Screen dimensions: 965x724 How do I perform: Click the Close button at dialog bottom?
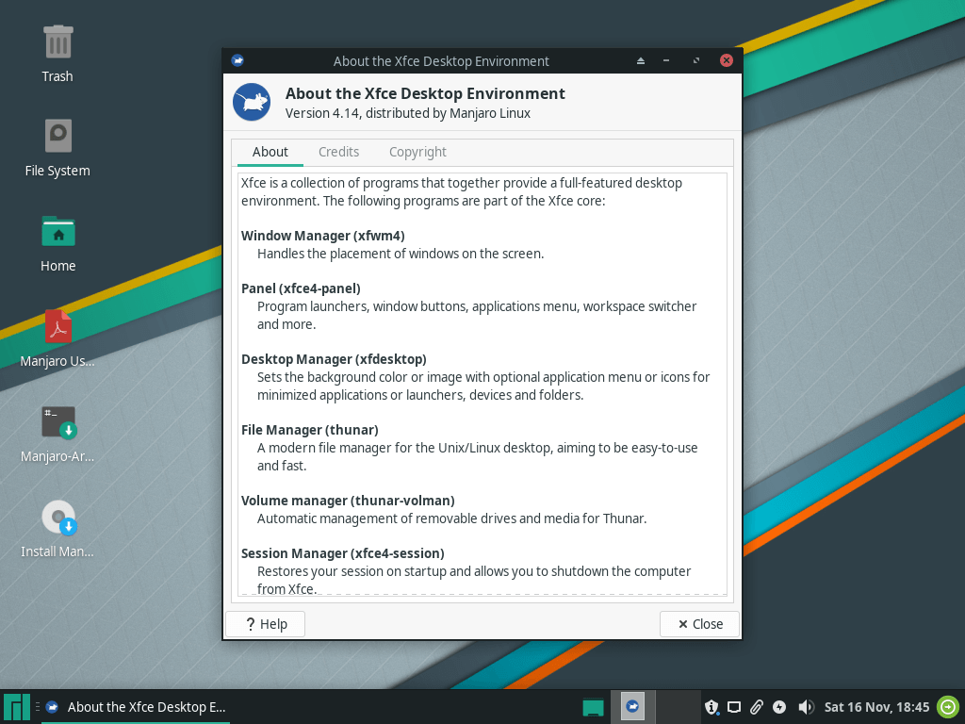tap(700, 624)
